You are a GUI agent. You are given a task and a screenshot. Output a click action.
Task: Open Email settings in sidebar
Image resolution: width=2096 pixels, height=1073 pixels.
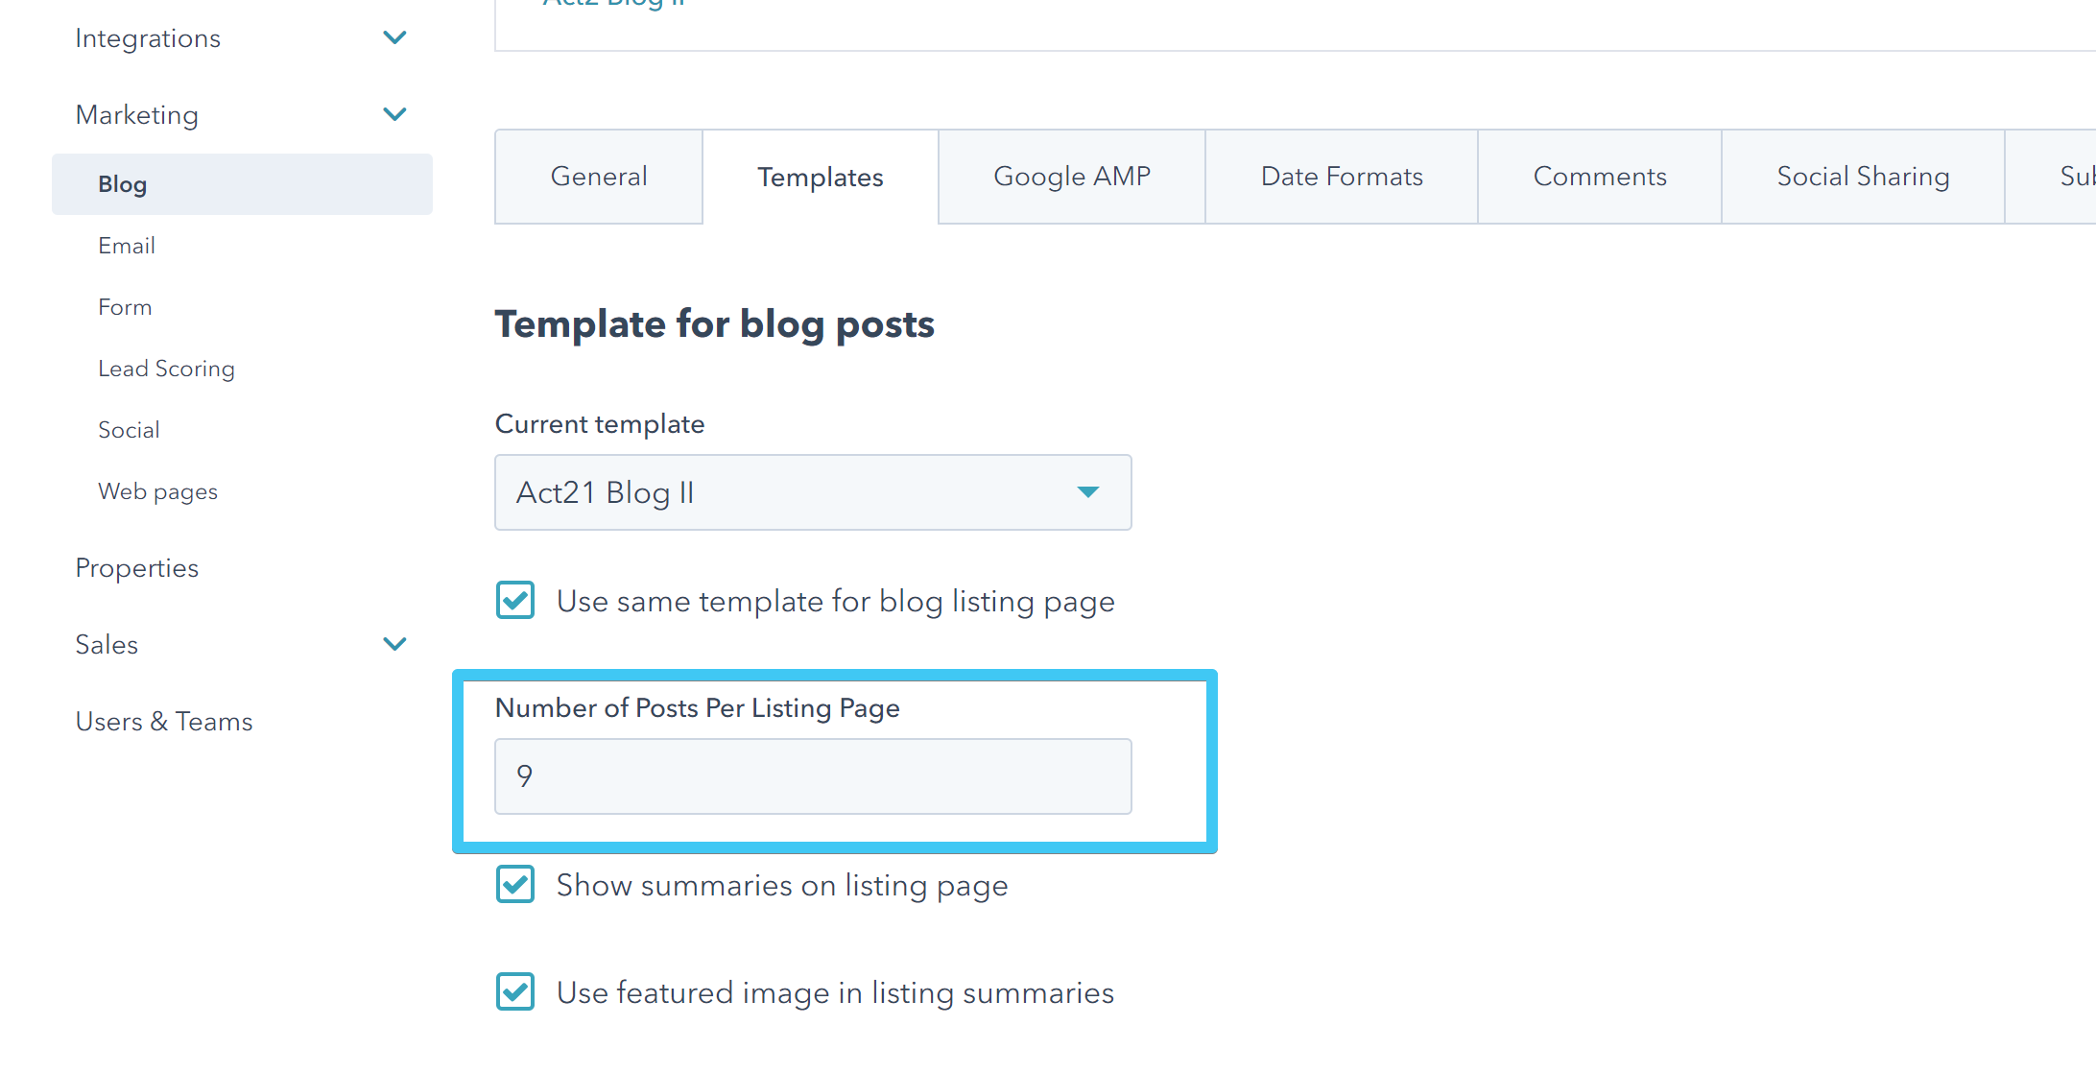pyautogui.click(x=126, y=245)
